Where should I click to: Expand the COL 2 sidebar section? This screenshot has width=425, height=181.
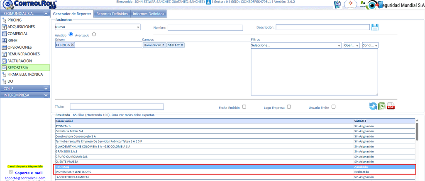pos(25,88)
